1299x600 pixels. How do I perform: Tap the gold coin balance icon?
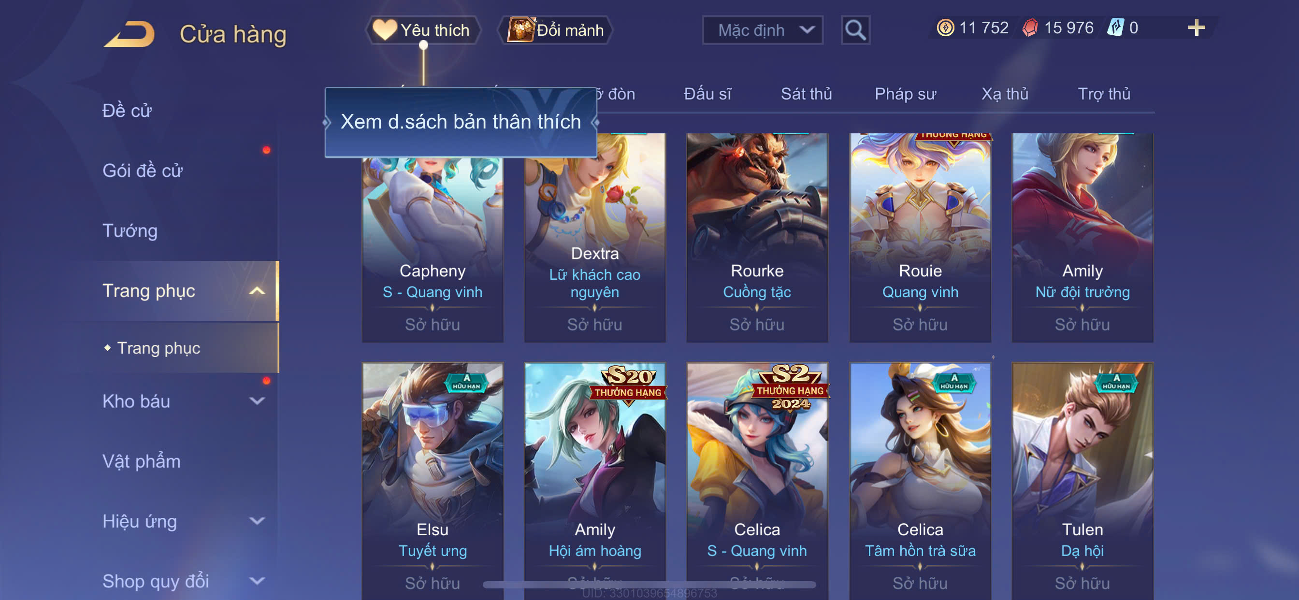(945, 27)
